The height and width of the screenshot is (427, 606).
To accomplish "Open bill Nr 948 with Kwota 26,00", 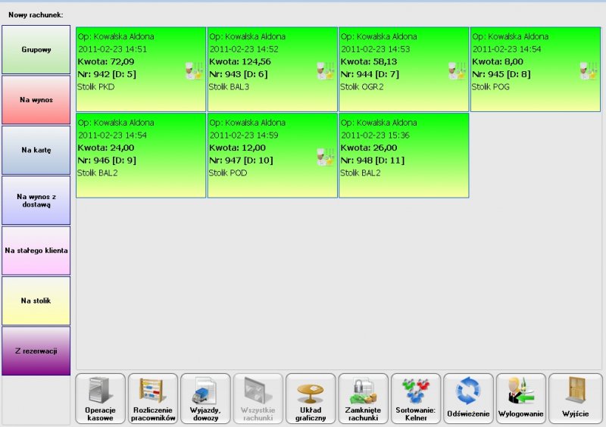I will [404, 155].
